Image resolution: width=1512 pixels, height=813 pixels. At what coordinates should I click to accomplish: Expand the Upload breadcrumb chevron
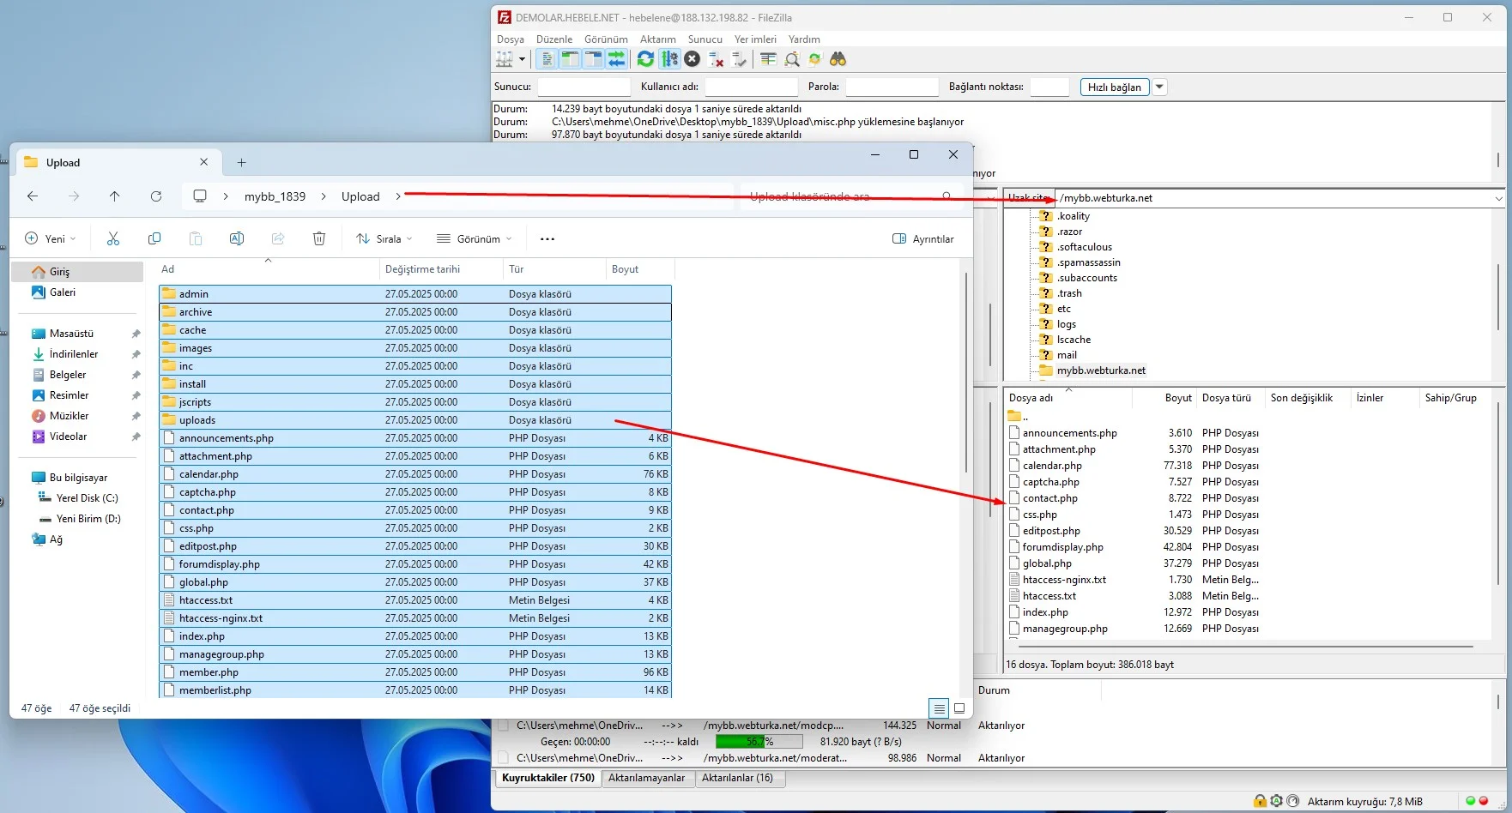point(398,196)
